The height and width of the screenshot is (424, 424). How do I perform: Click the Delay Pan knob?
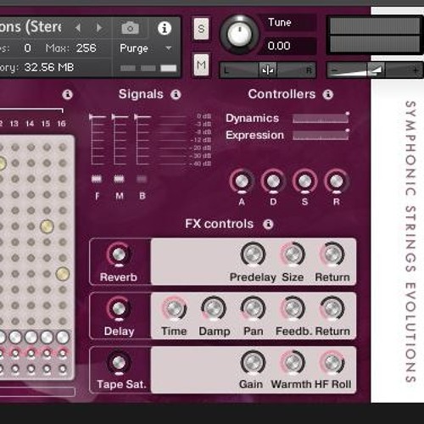tap(253, 308)
